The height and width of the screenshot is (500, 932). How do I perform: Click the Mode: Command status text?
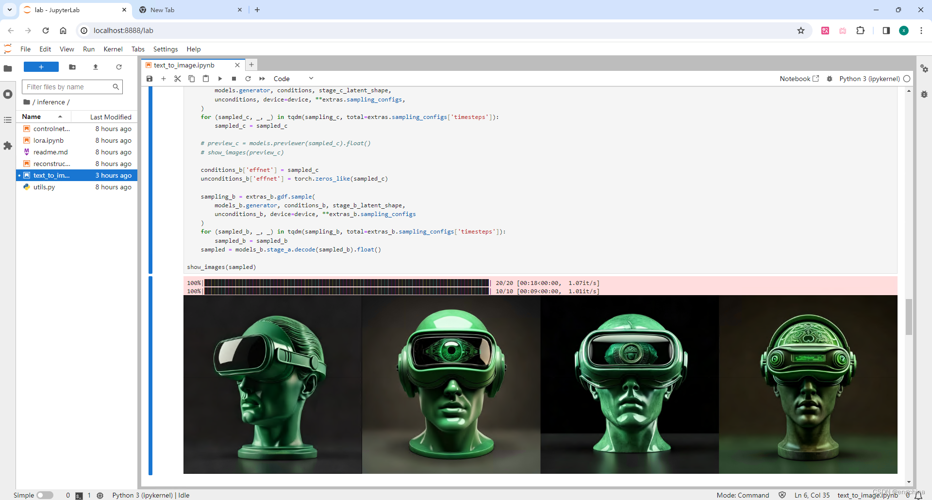(743, 495)
